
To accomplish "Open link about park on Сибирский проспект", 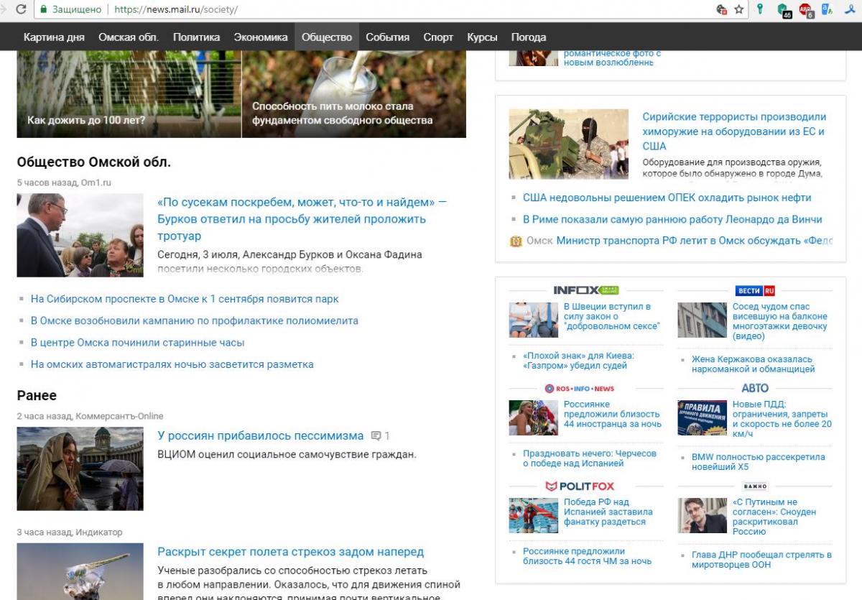I will 185,298.
